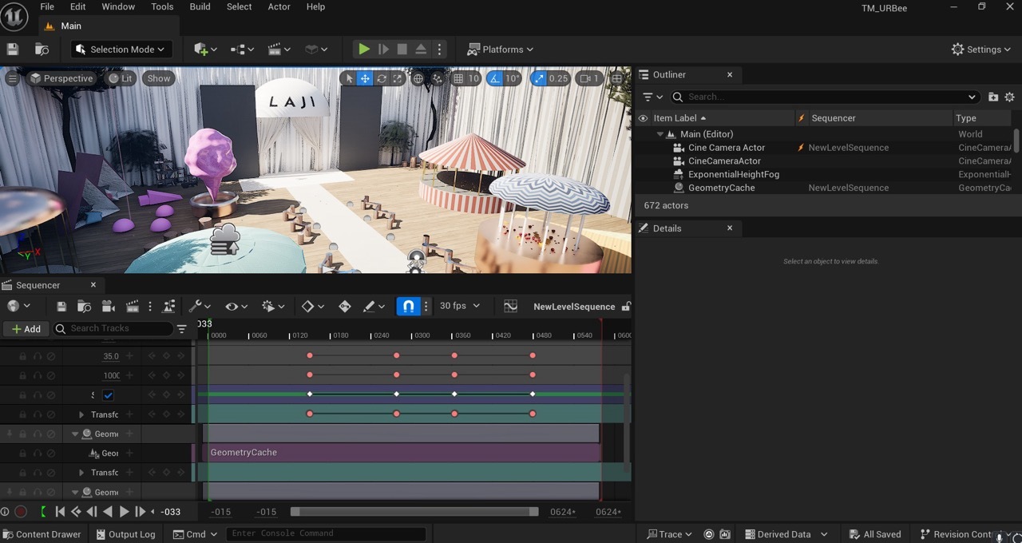Click the auto-key diamond icon in Sequencer

pyautogui.click(x=345, y=307)
